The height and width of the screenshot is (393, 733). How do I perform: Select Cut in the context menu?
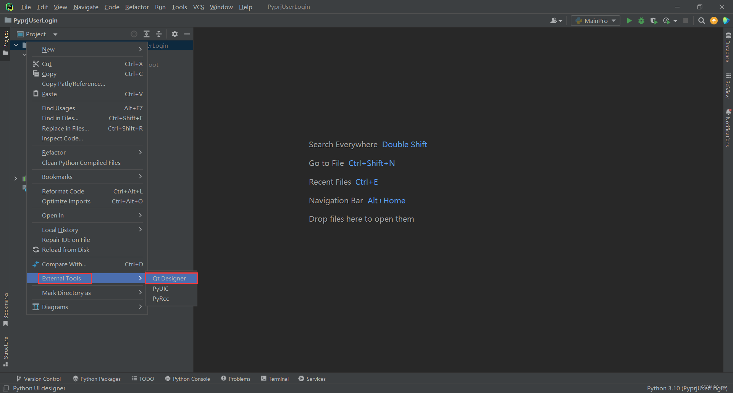click(x=87, y=64)
